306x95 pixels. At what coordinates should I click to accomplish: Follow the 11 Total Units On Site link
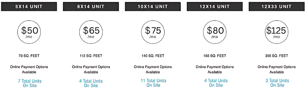tap(153, 83)
